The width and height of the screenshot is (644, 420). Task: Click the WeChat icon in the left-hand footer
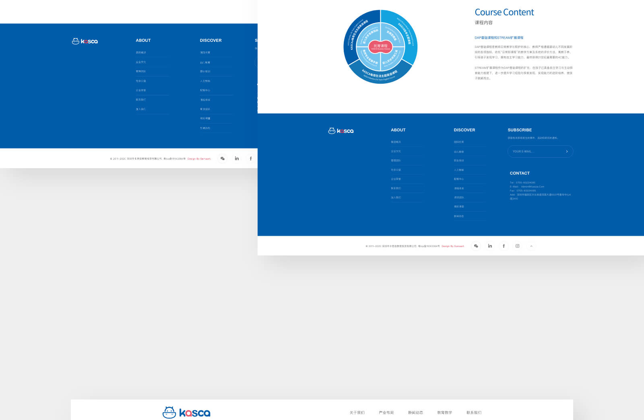tap(223, 159)
